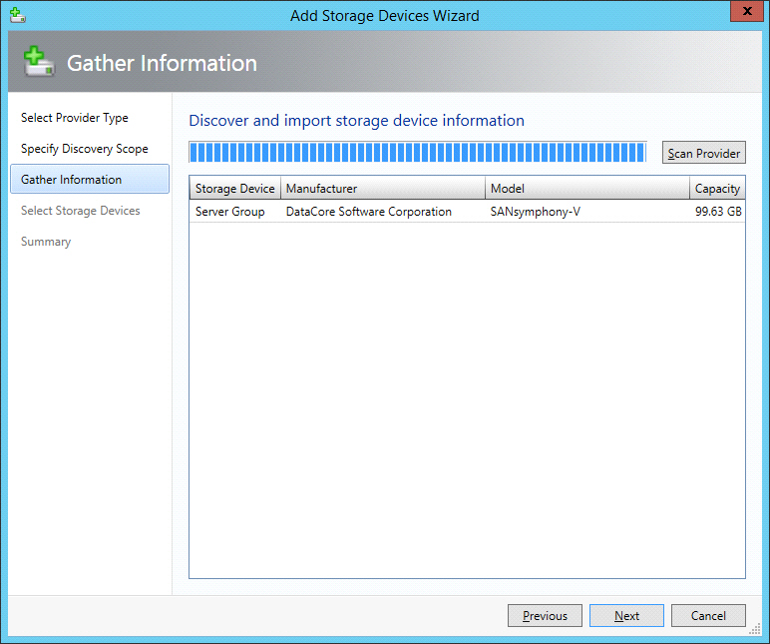This screenshot has height=644, width=770.
Task: Click the green plus storage header icon
Action: click(x=38, y=63)
